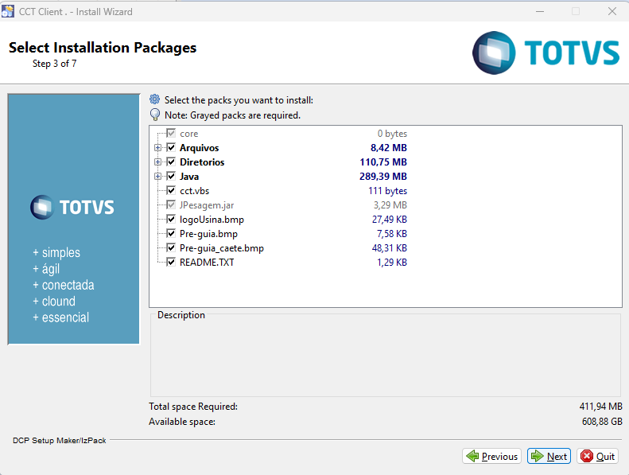The image size is (629, 475).
Task: Click the CCT Client installer title bar icon
Action: (x=8, y=11)
